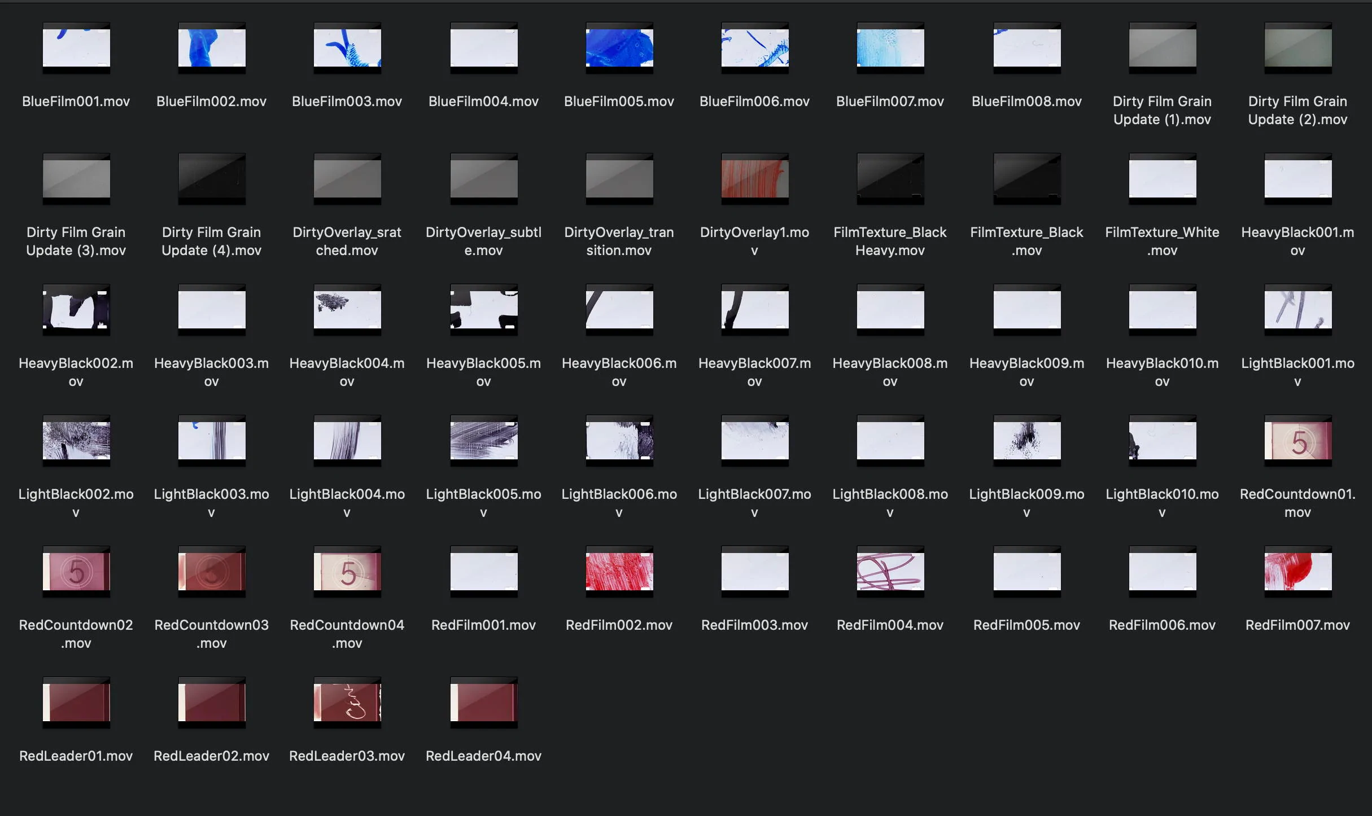Select the LightBlack010.mov thumbnail
The height and width of the screenshot is (816, 1372).
[x=1163, y=441]
